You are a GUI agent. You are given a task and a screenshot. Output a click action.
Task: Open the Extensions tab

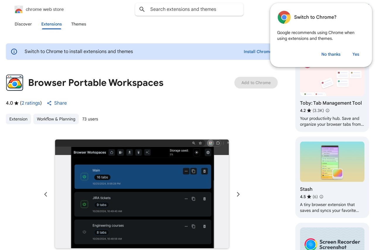coord(52,24)
